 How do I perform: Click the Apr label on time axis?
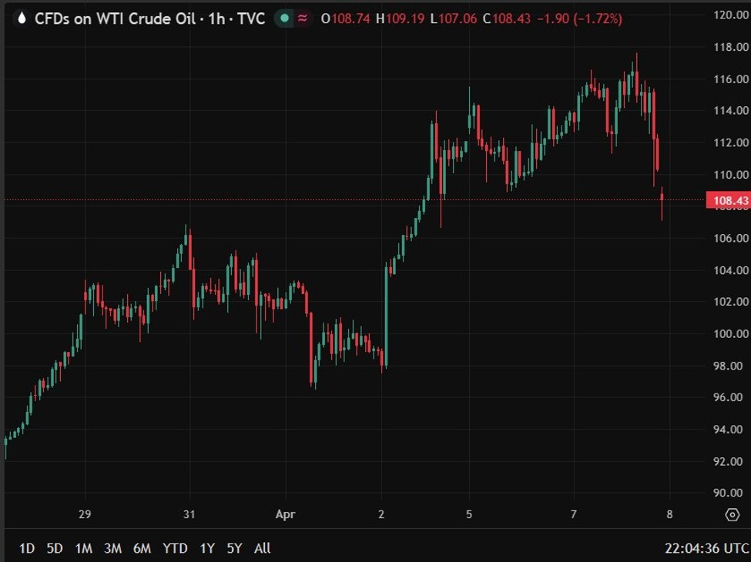click(x=286, y=514)
